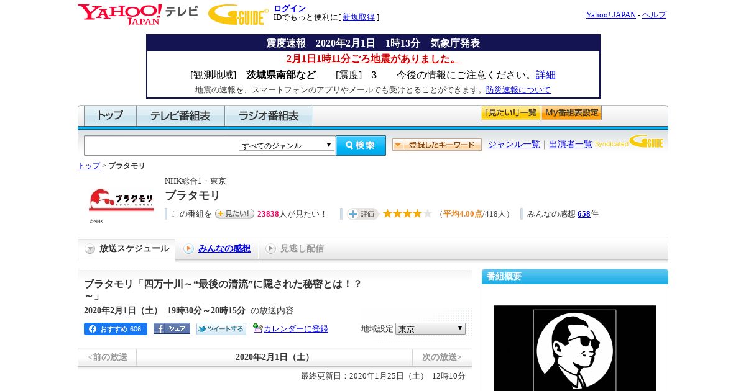Click the Facebook シェア button

click(x=172, y=329)
